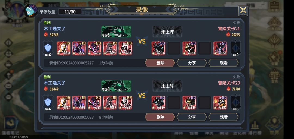Screen dimensions: 294x139
Task: Delete the 冒险关卡20 replay
Action: [160, 117]
